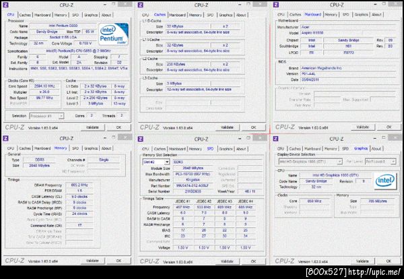Image resolution: width=404 pixels, height=279 pixels.
Task: Click the Threads count field
Action: 121,115
